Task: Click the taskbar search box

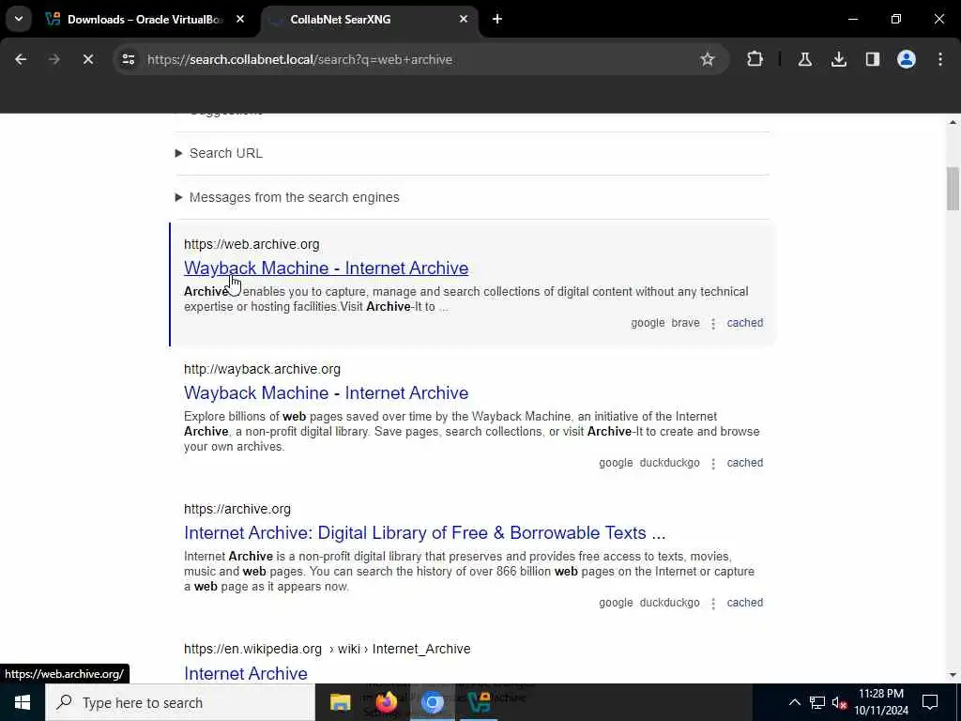Action: 180,702
